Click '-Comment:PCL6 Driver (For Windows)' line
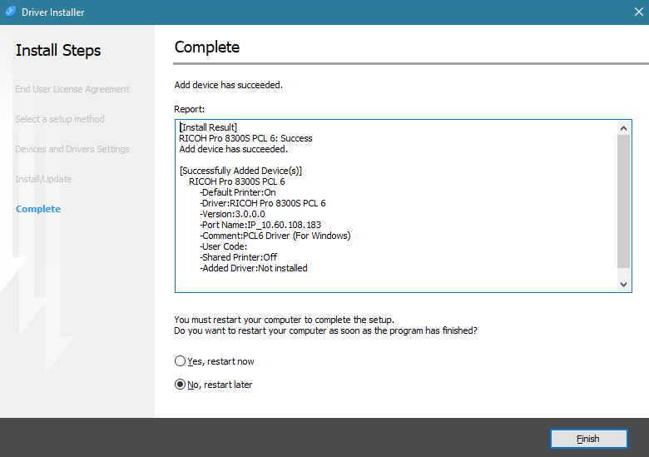649x457 pixels. [x=275, y=236]
